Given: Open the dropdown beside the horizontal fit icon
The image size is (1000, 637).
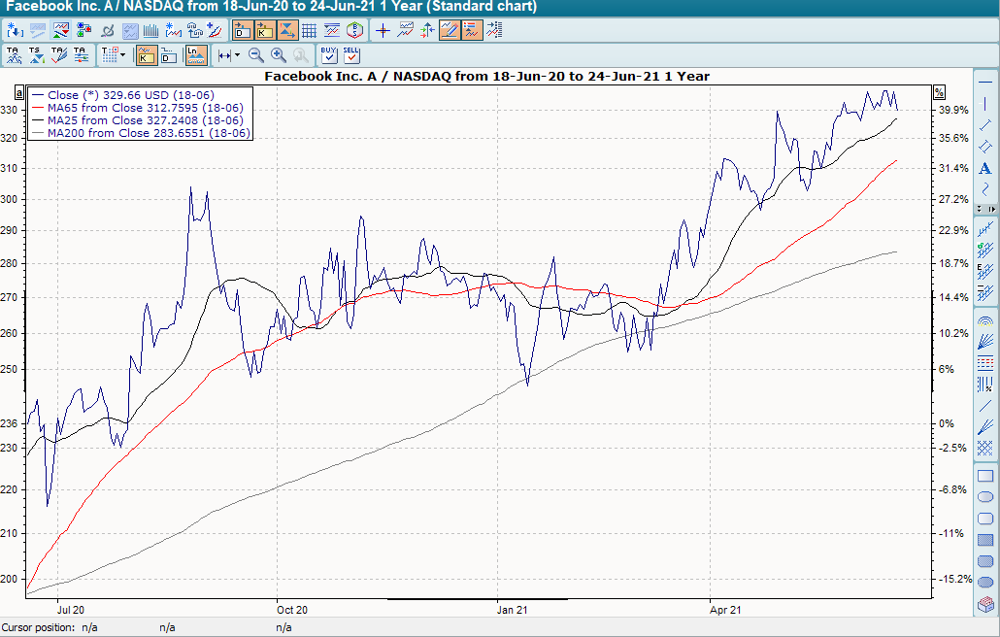Looking at the screenshot, I should coord(237,55).
